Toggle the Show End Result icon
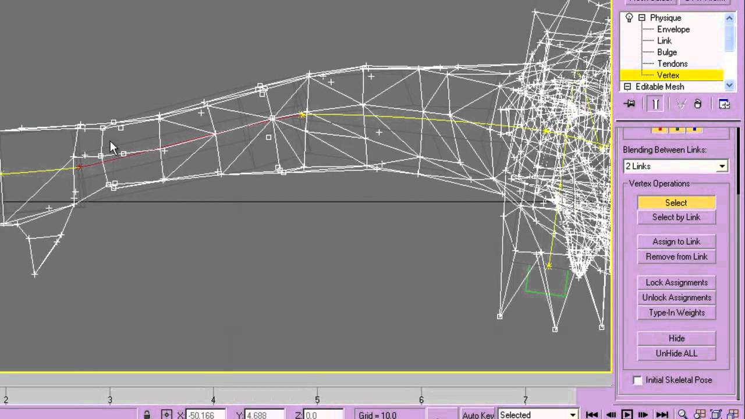 655,104
